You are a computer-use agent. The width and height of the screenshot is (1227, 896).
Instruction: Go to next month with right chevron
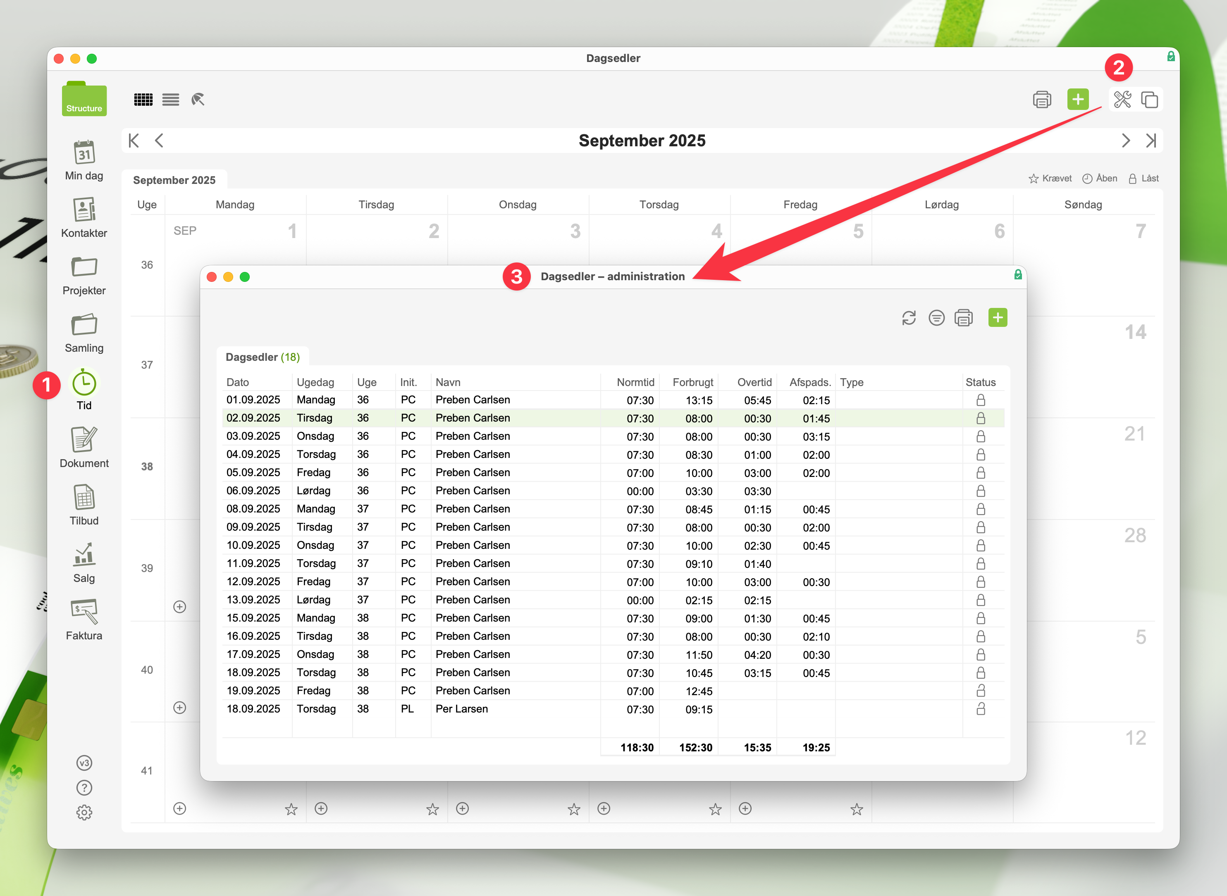point(1126,141)
